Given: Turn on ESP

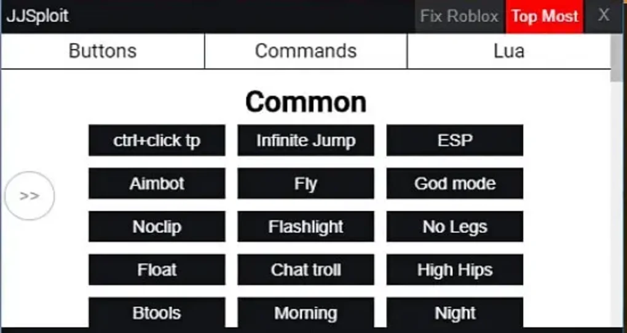Looking at the screenshot, I should [455, 140].
